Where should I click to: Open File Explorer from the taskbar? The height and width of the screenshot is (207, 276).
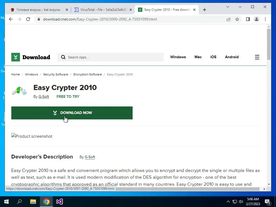[x=33, y=202]
